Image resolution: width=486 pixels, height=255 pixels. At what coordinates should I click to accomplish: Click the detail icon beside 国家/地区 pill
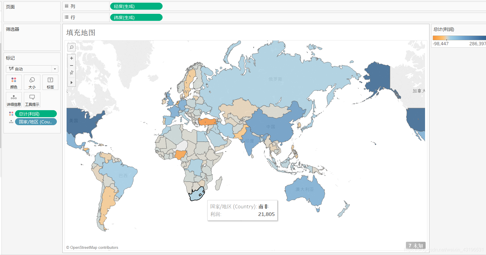11,122
